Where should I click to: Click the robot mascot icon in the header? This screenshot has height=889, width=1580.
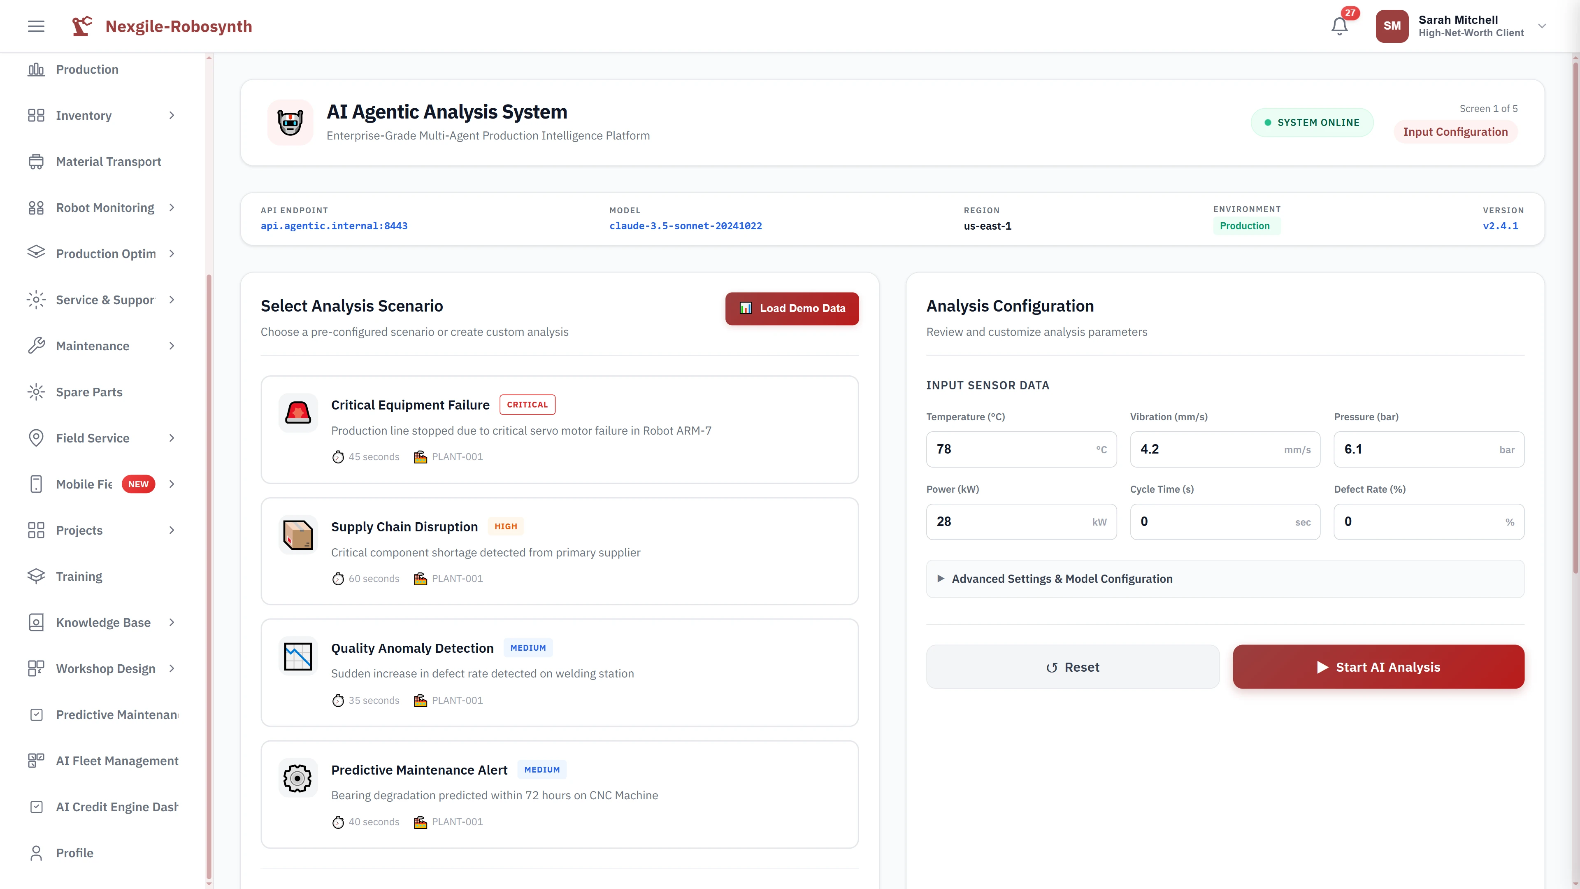pyautogui.click(x=290, y=122)
